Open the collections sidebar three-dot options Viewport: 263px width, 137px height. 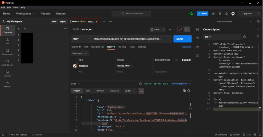[x=65, y=29]
